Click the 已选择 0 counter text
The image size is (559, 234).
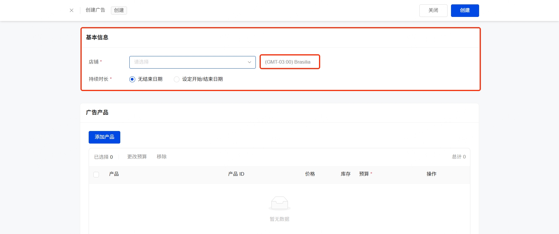click(x=103, y=157)
